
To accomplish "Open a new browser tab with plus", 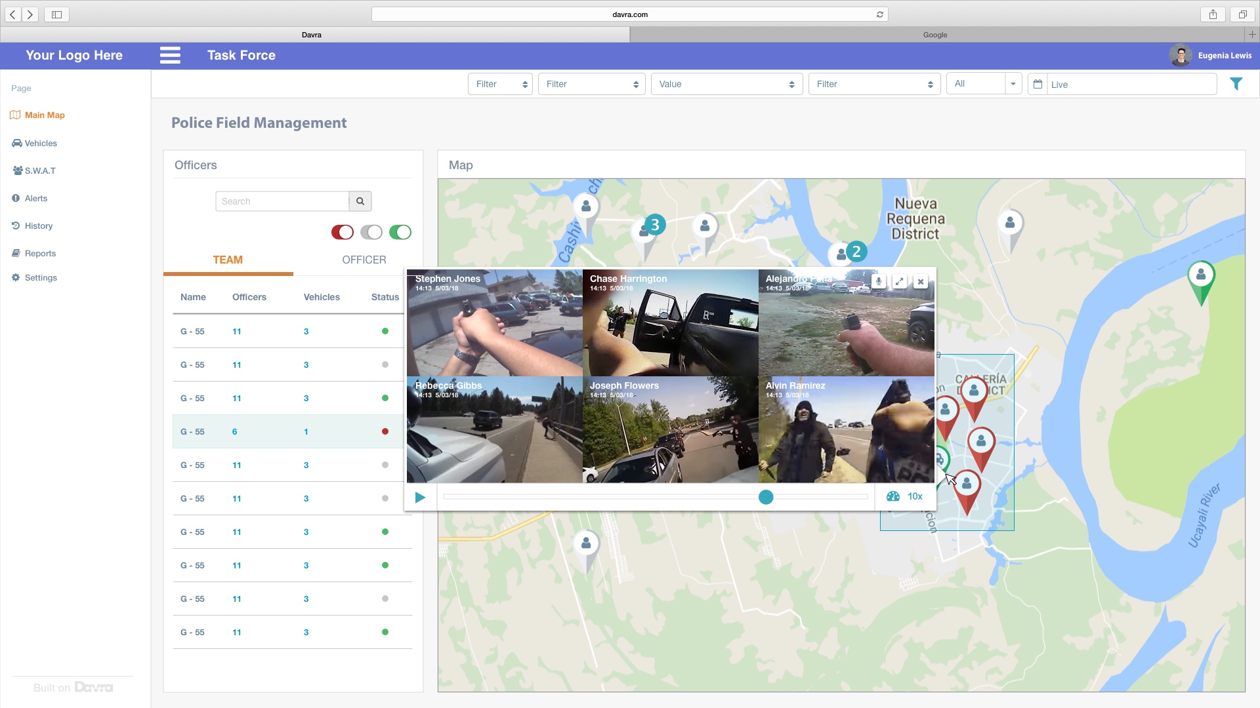I will click(x=1252, y=34).
